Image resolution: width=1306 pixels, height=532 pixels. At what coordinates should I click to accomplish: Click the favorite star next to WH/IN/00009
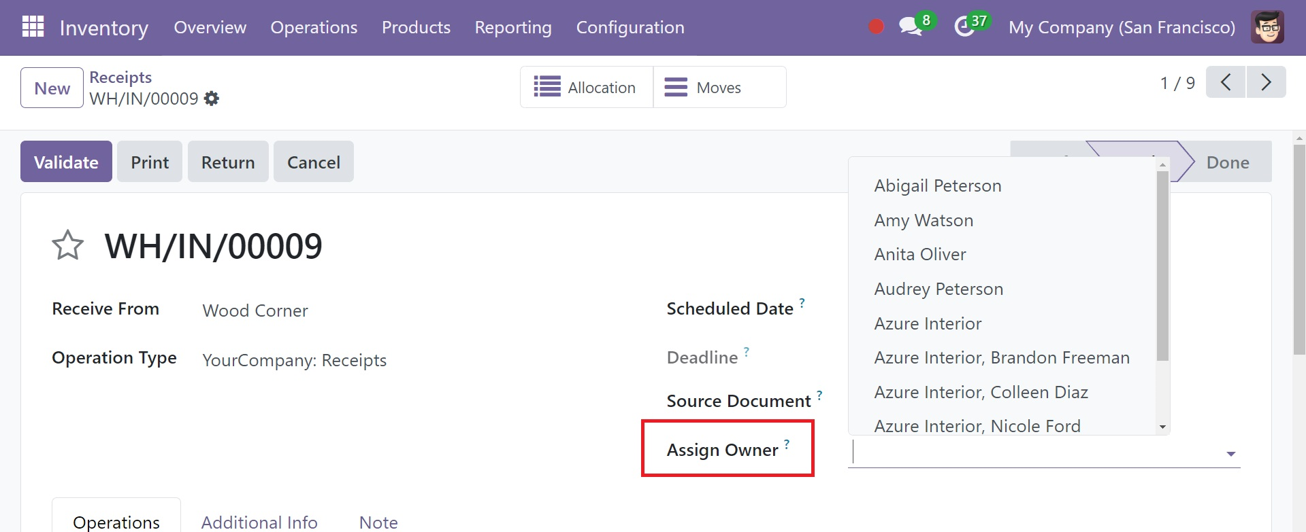coord(67,245)
